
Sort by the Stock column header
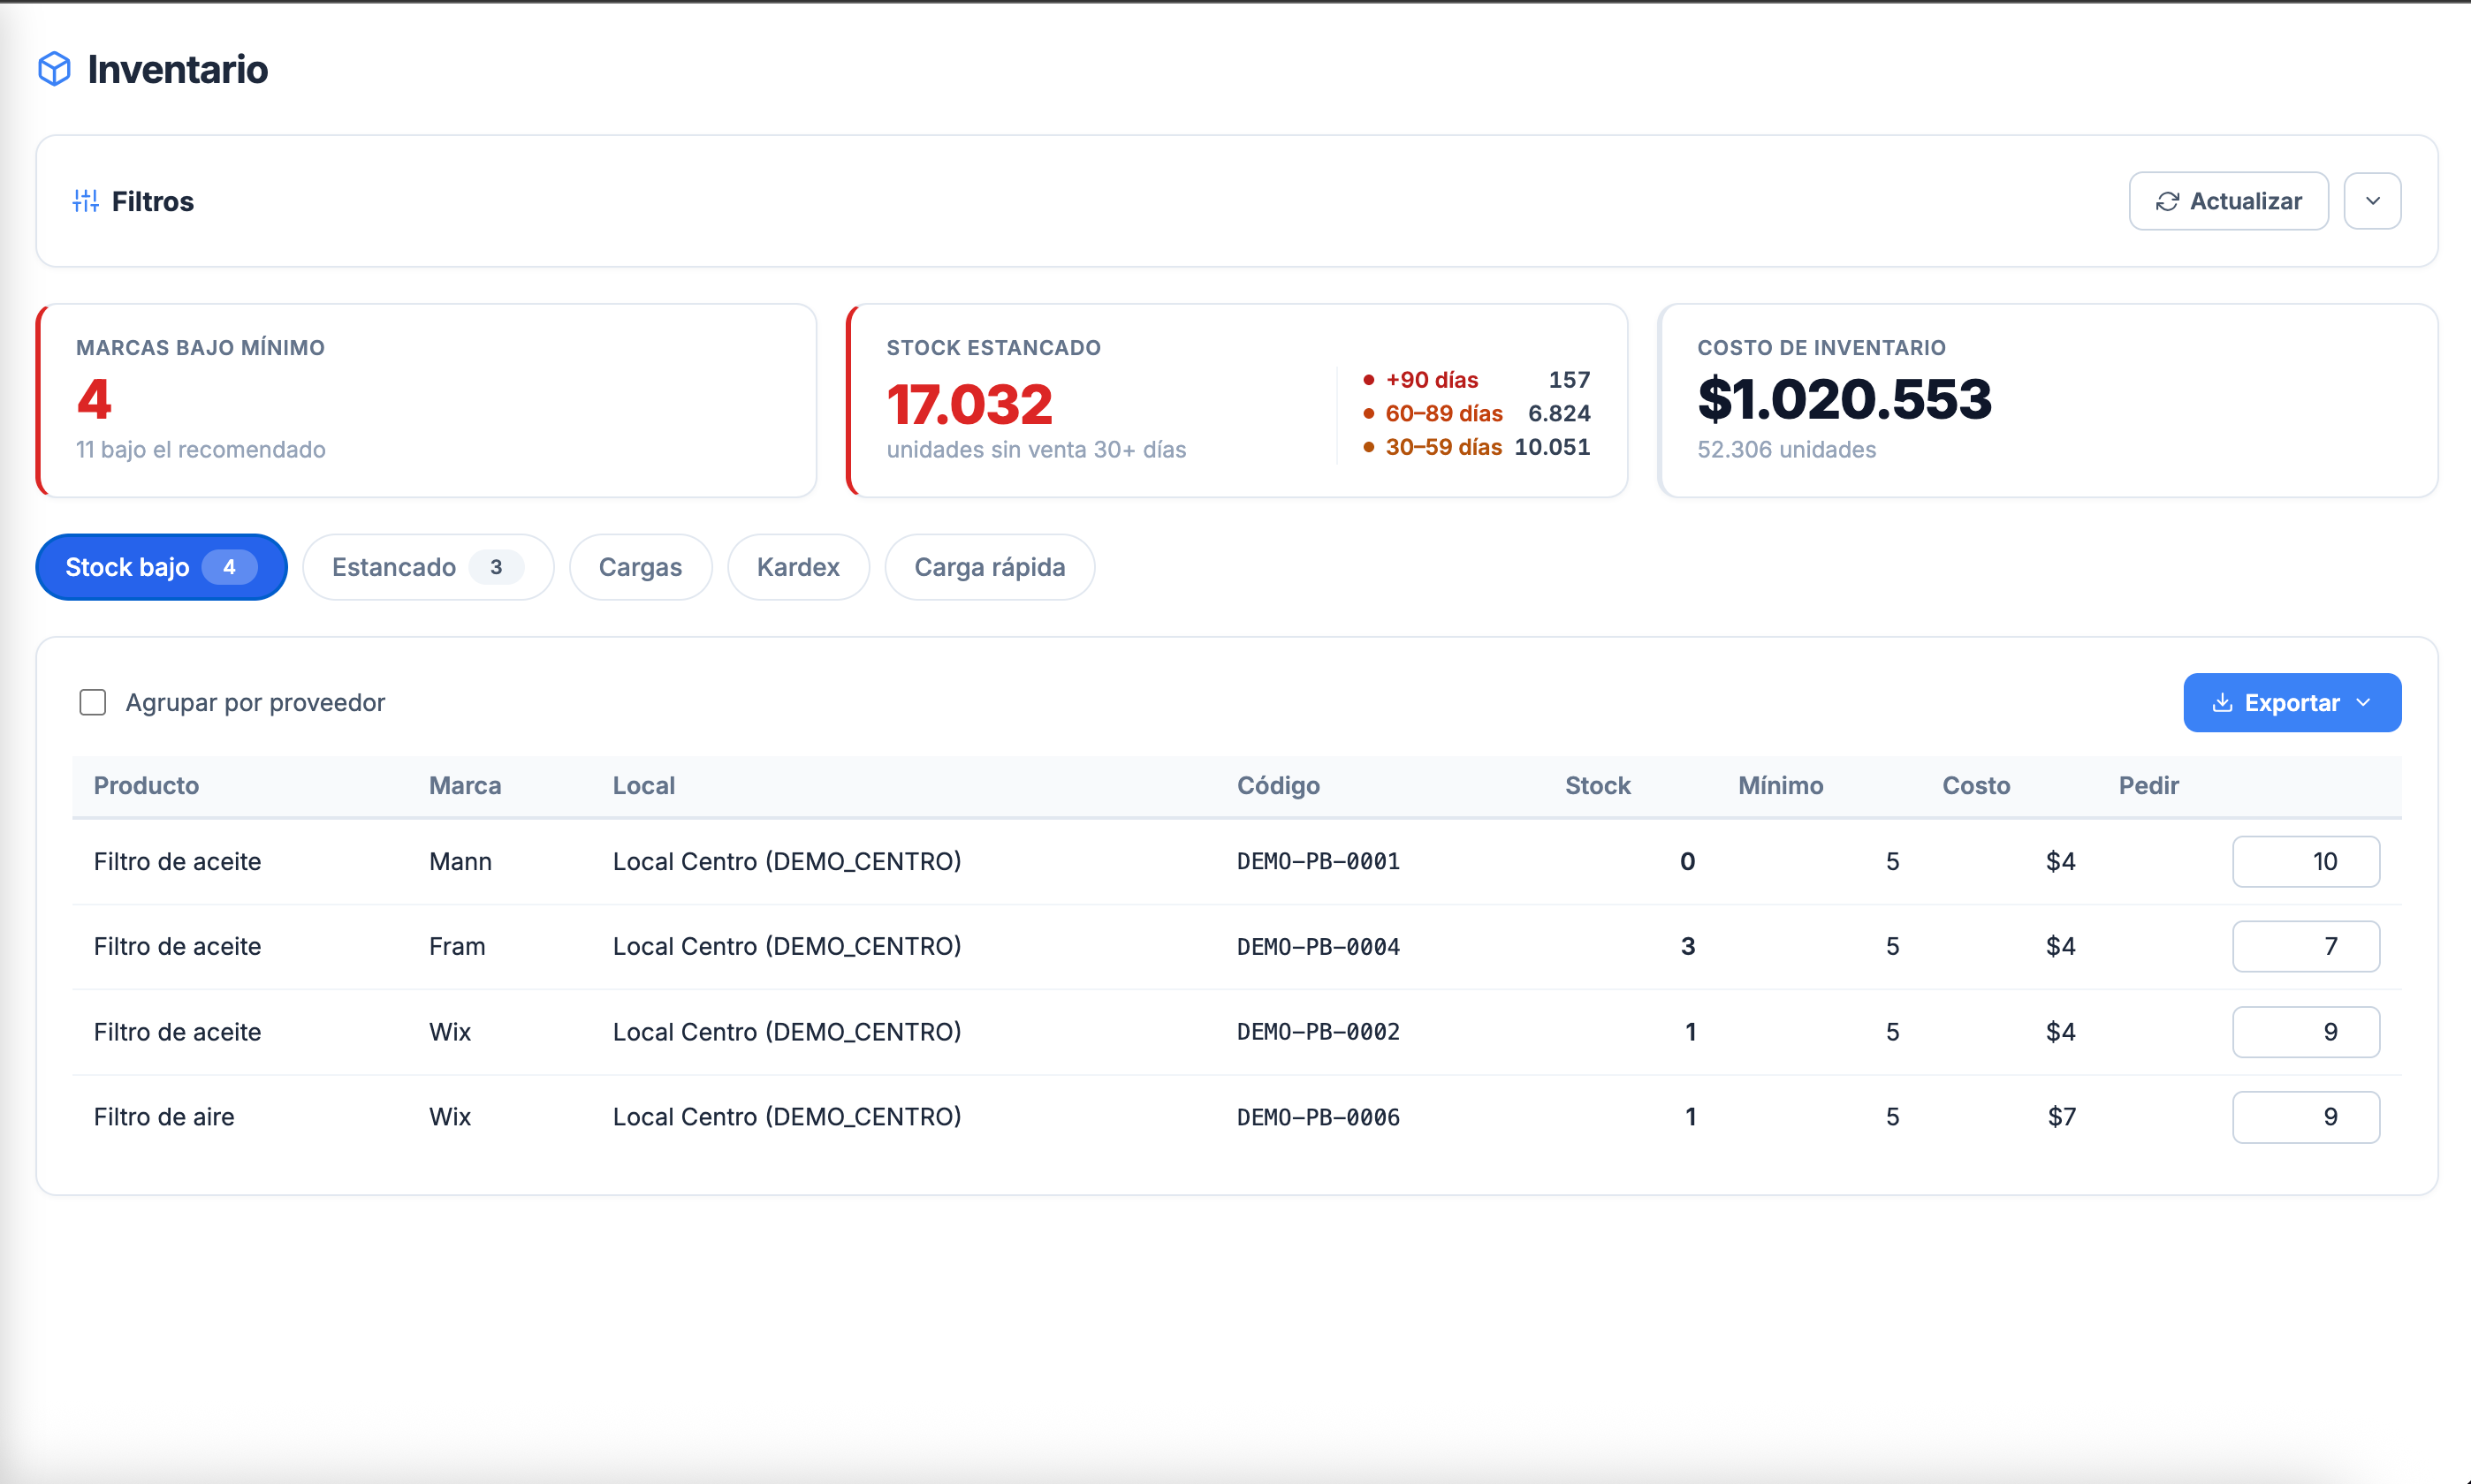point(1598,785)
